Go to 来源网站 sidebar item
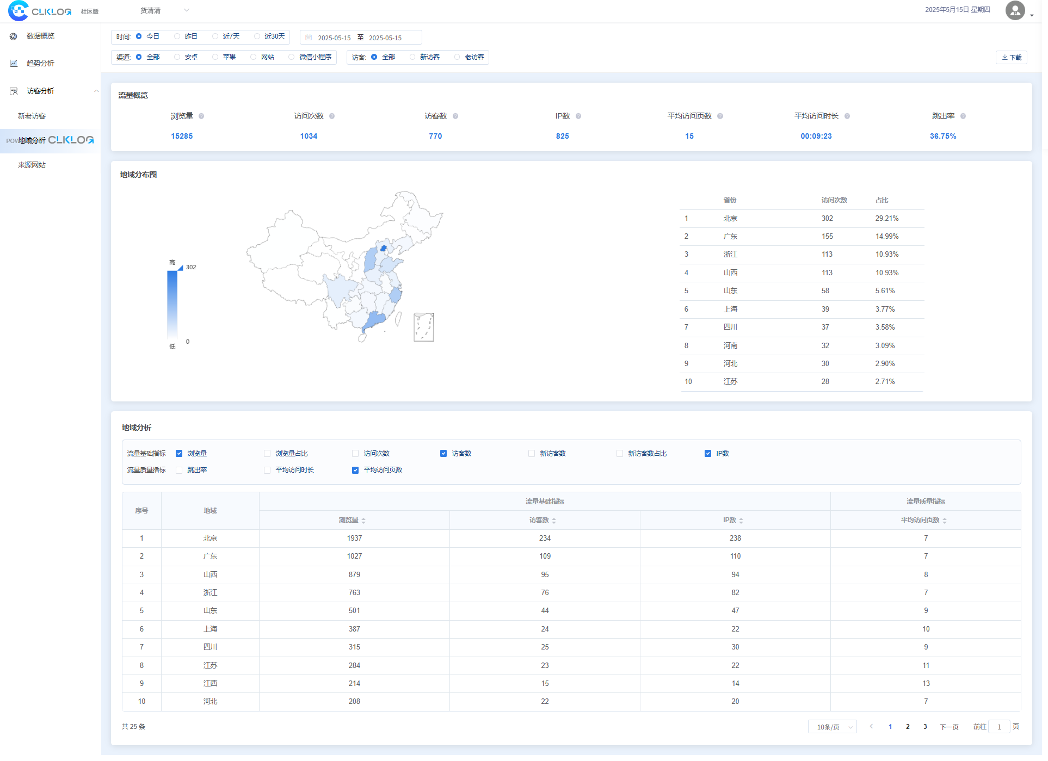1048x761 pixels. tap(32, 165)
